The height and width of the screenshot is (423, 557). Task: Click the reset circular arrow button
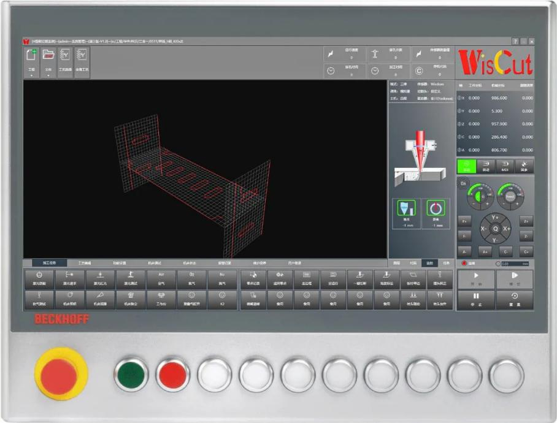[515, 300]
